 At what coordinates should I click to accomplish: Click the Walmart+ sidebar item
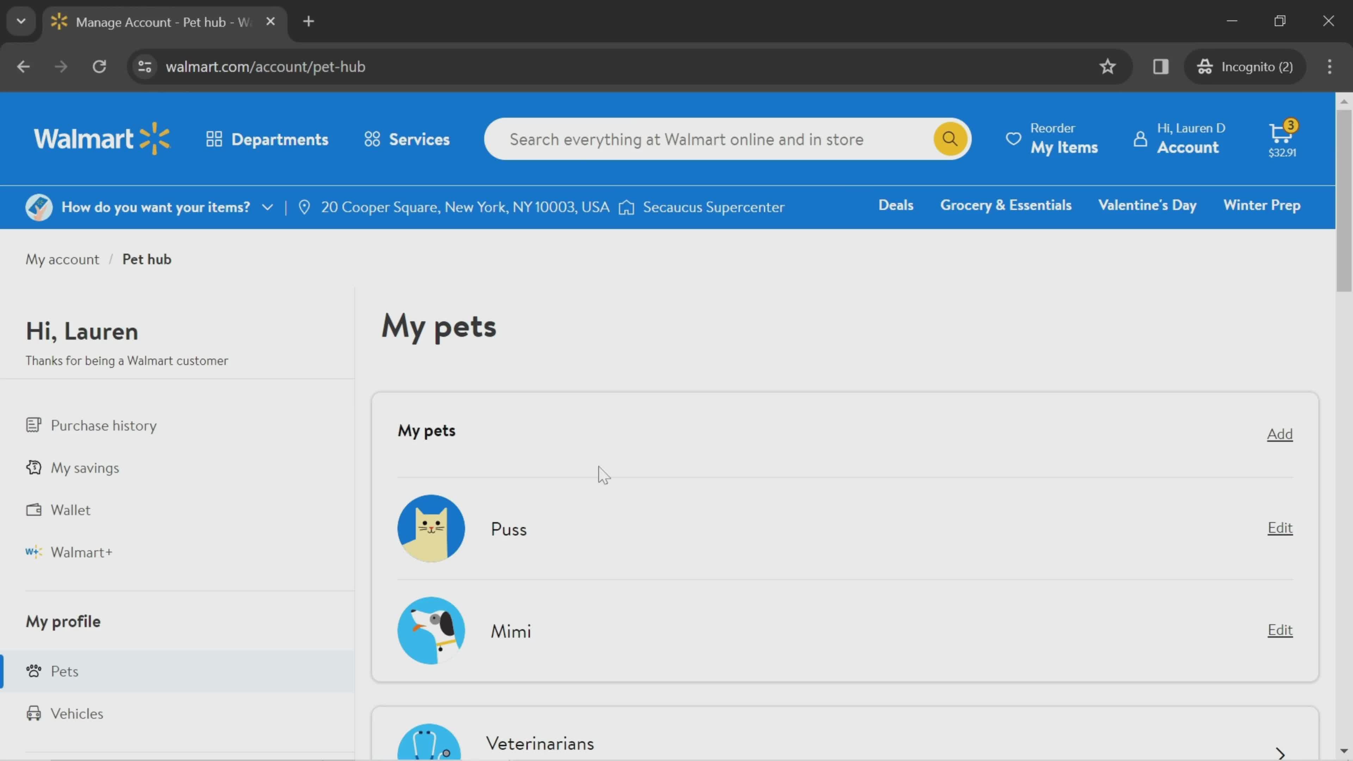(x=82, y=552)
